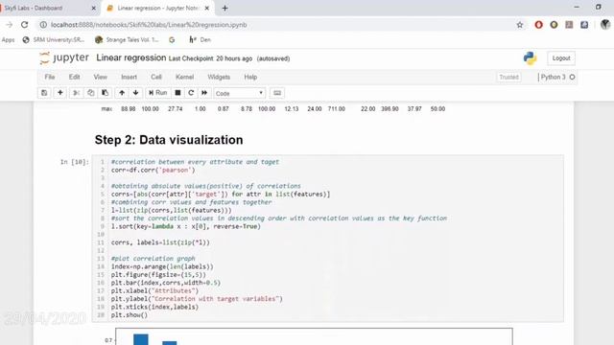Viewport: 614px width, 345px height.
Task: Click the Python 3 kernel indicator circle
Action: [572, 77]
